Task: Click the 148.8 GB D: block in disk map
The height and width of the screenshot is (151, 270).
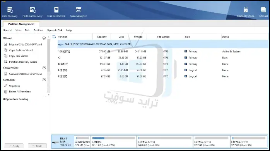Action: (165, 142)
